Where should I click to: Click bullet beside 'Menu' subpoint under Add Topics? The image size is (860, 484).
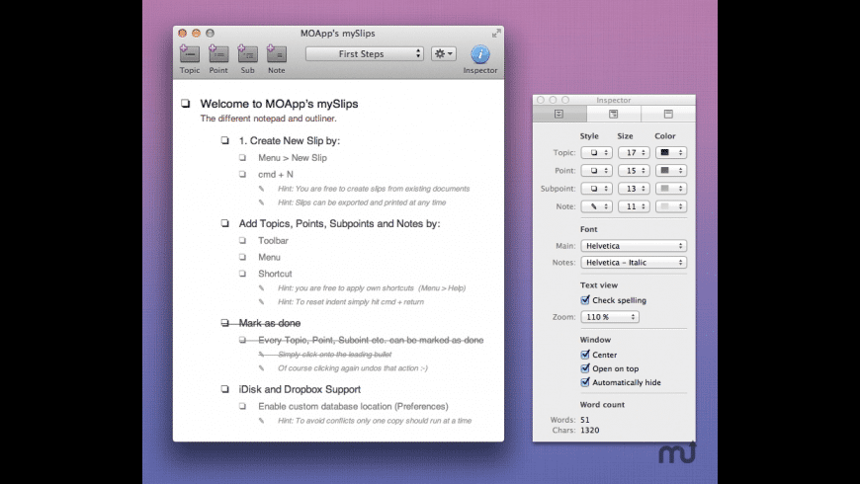pos(242,257)
